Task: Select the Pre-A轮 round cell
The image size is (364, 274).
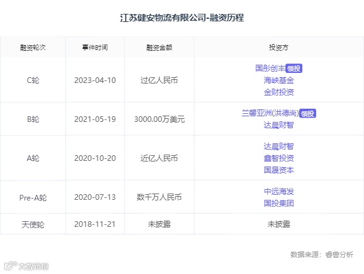Action: [x=33, y=197]
